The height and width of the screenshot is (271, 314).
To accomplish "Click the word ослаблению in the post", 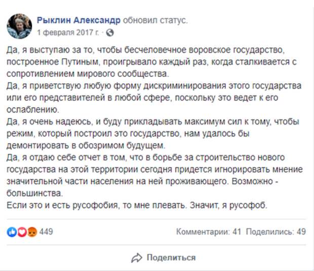I will tap(33, 109).
